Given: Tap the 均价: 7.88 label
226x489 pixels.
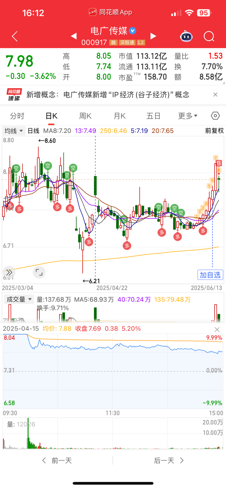Looking at the screenshot, I should coord(57,329).
